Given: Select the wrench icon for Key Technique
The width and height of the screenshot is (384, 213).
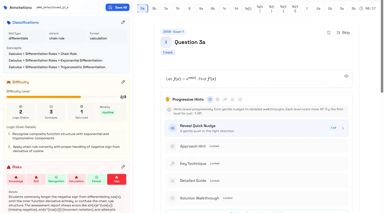Looking at the screenshot, I should point(225,99).
